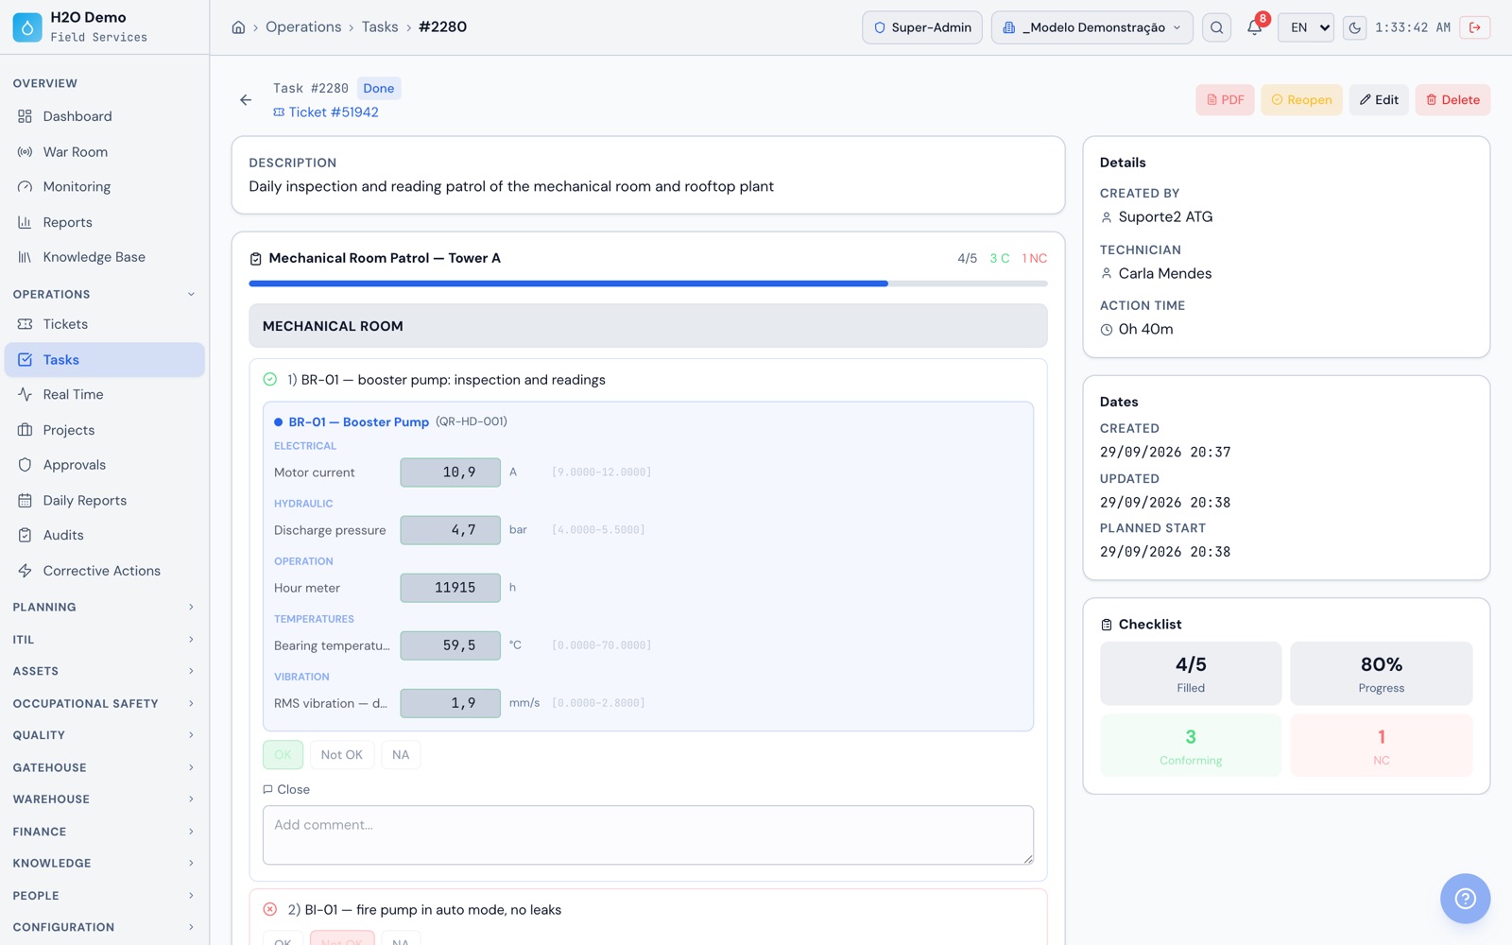This screenshot has width=1512, height=945.
Task: Open Knowledge Base from sidebar
Action: coord(104,257)
